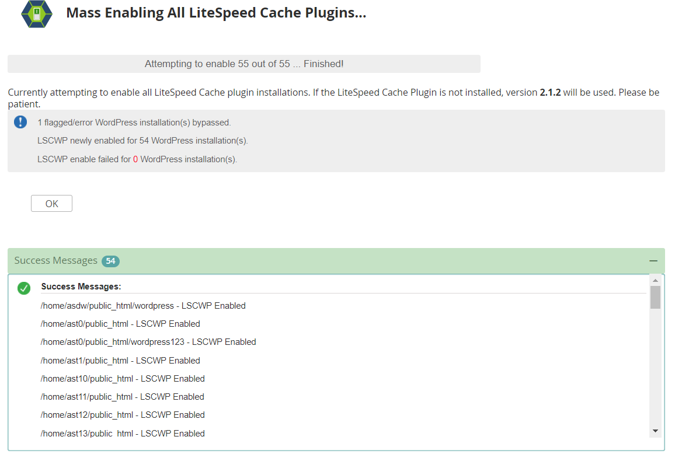This screenshot has height=454, width=675.
Task: Click the Mass Enabling page heading
Action: (x=216, y=13)
